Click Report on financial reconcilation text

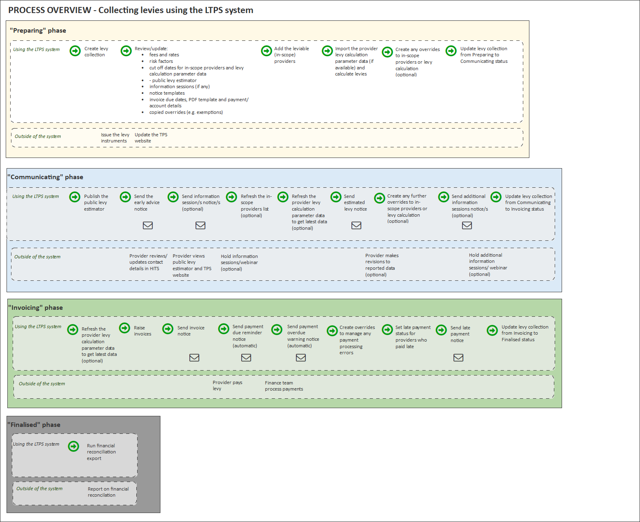[108, 492]
